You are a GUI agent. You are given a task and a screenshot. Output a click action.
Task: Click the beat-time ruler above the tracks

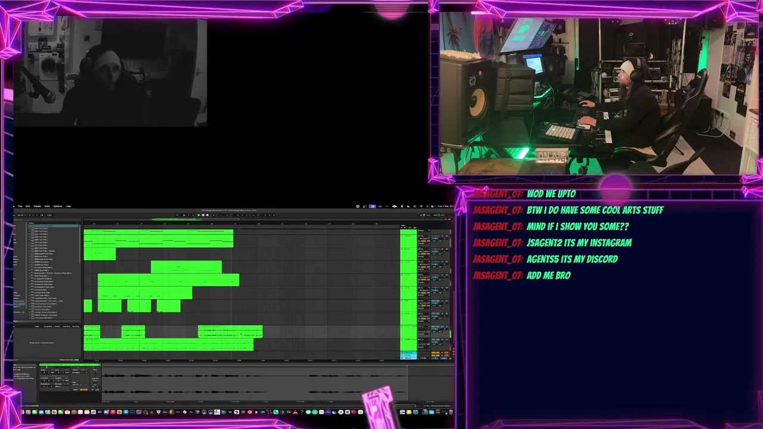[241, 223]
